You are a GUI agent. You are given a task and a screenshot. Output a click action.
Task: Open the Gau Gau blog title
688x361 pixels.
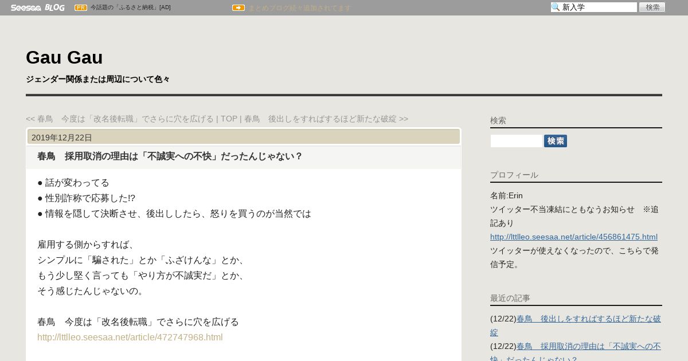[x=64, y=57]
